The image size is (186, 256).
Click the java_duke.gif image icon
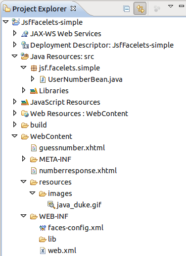tap(51, 205)
